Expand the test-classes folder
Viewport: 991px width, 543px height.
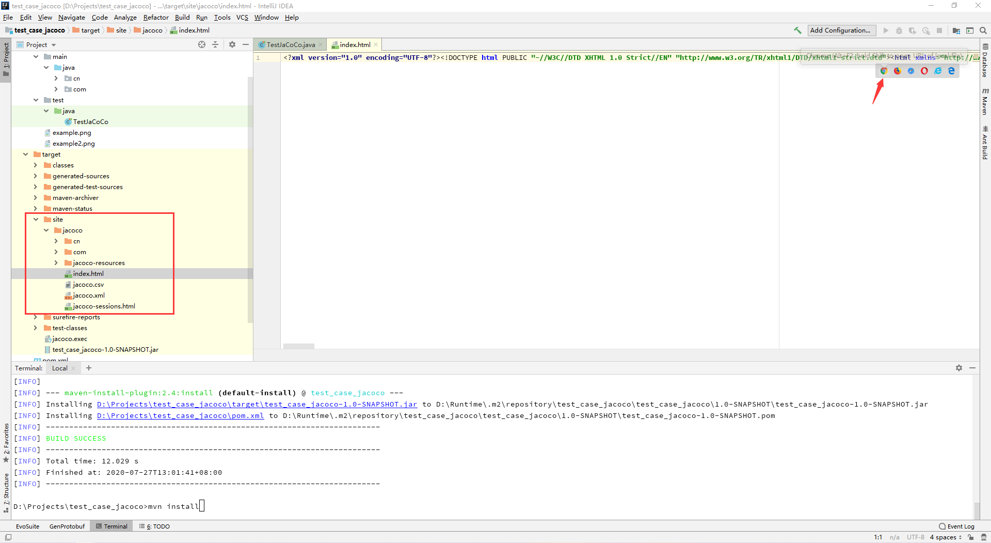36,328
